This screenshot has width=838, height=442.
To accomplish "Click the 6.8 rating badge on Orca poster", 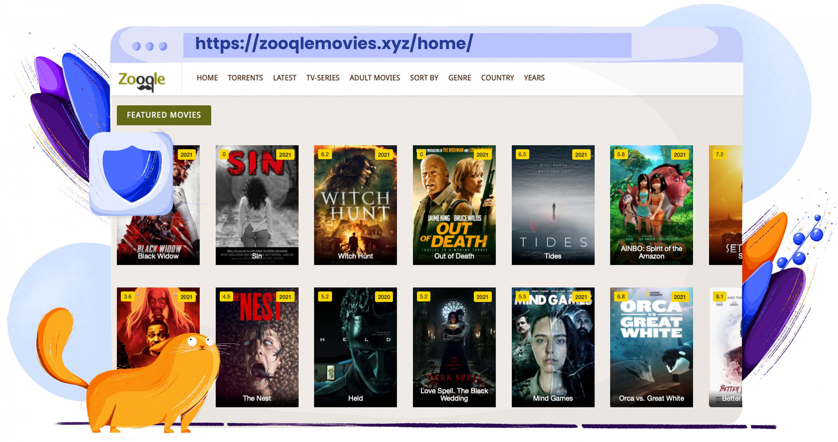I will pos(621,296).
